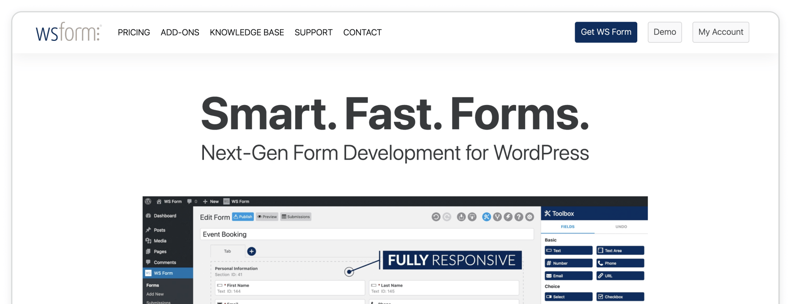Add a new tab with plus icon
Viewport: 791px width, 304px height.
[251, 251]
